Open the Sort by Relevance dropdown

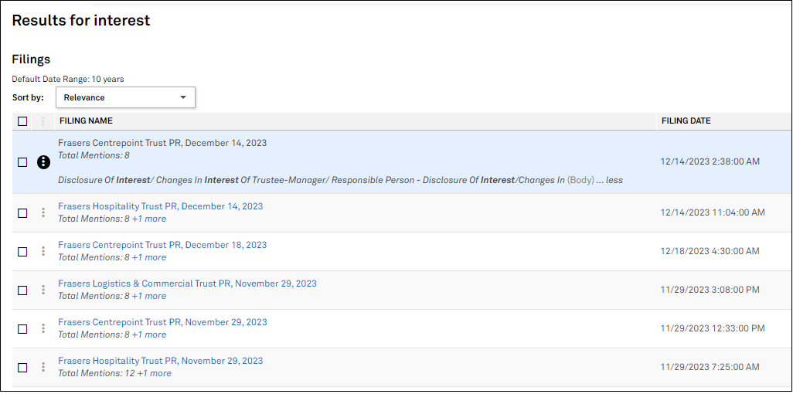tap(125, 97)
